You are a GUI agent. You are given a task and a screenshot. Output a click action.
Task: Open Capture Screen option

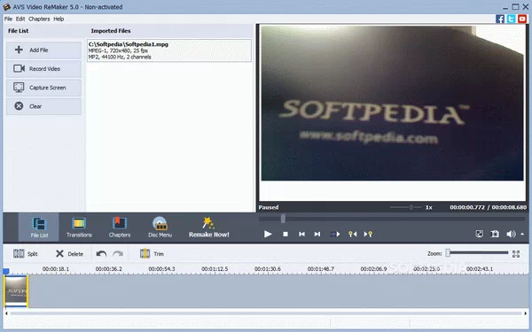[43, 88]
